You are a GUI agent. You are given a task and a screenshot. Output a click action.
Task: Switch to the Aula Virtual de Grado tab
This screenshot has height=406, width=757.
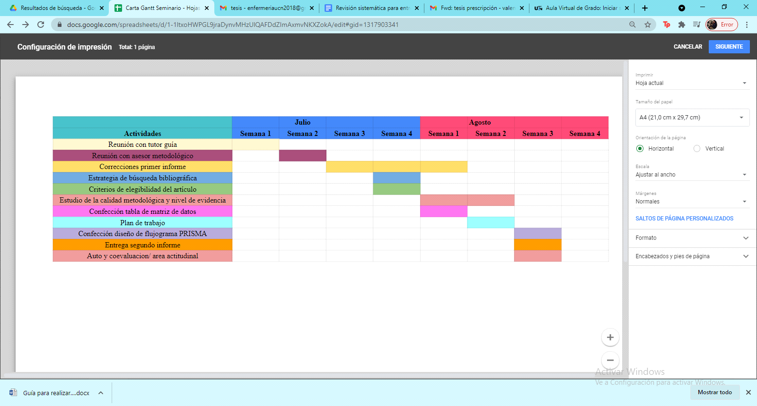tap(581, 8)
